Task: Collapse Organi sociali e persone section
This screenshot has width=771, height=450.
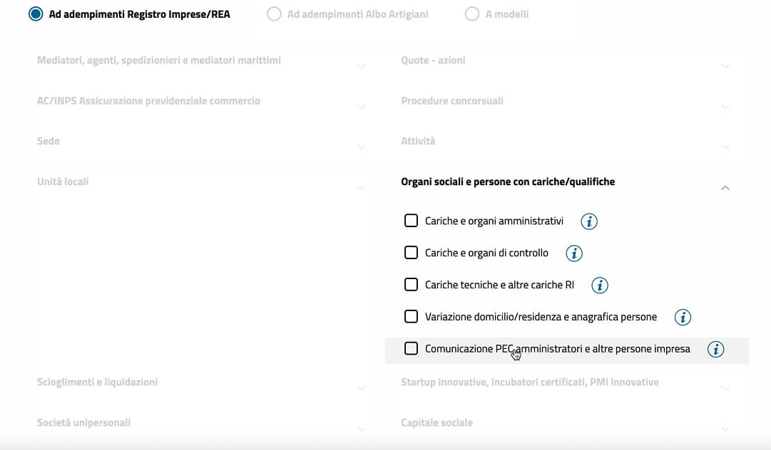Action: click(x=725, y=188)
